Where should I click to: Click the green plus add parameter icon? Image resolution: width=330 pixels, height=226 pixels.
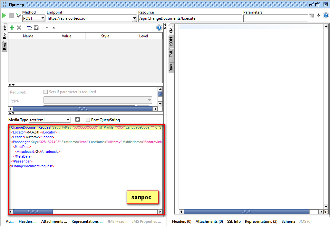[12, 28]
